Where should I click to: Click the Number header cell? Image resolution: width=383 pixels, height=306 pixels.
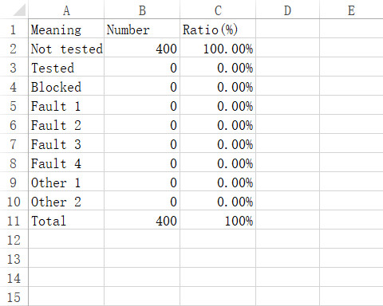[x=142, y=29]
